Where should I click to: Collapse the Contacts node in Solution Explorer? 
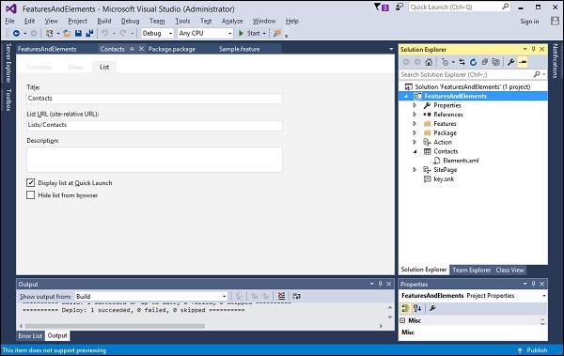point(415,151)
